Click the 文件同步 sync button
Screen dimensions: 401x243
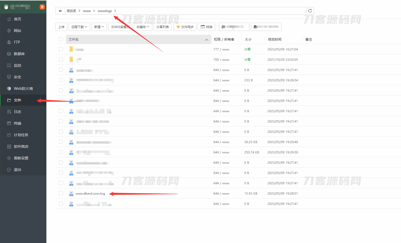coord(185,27)
